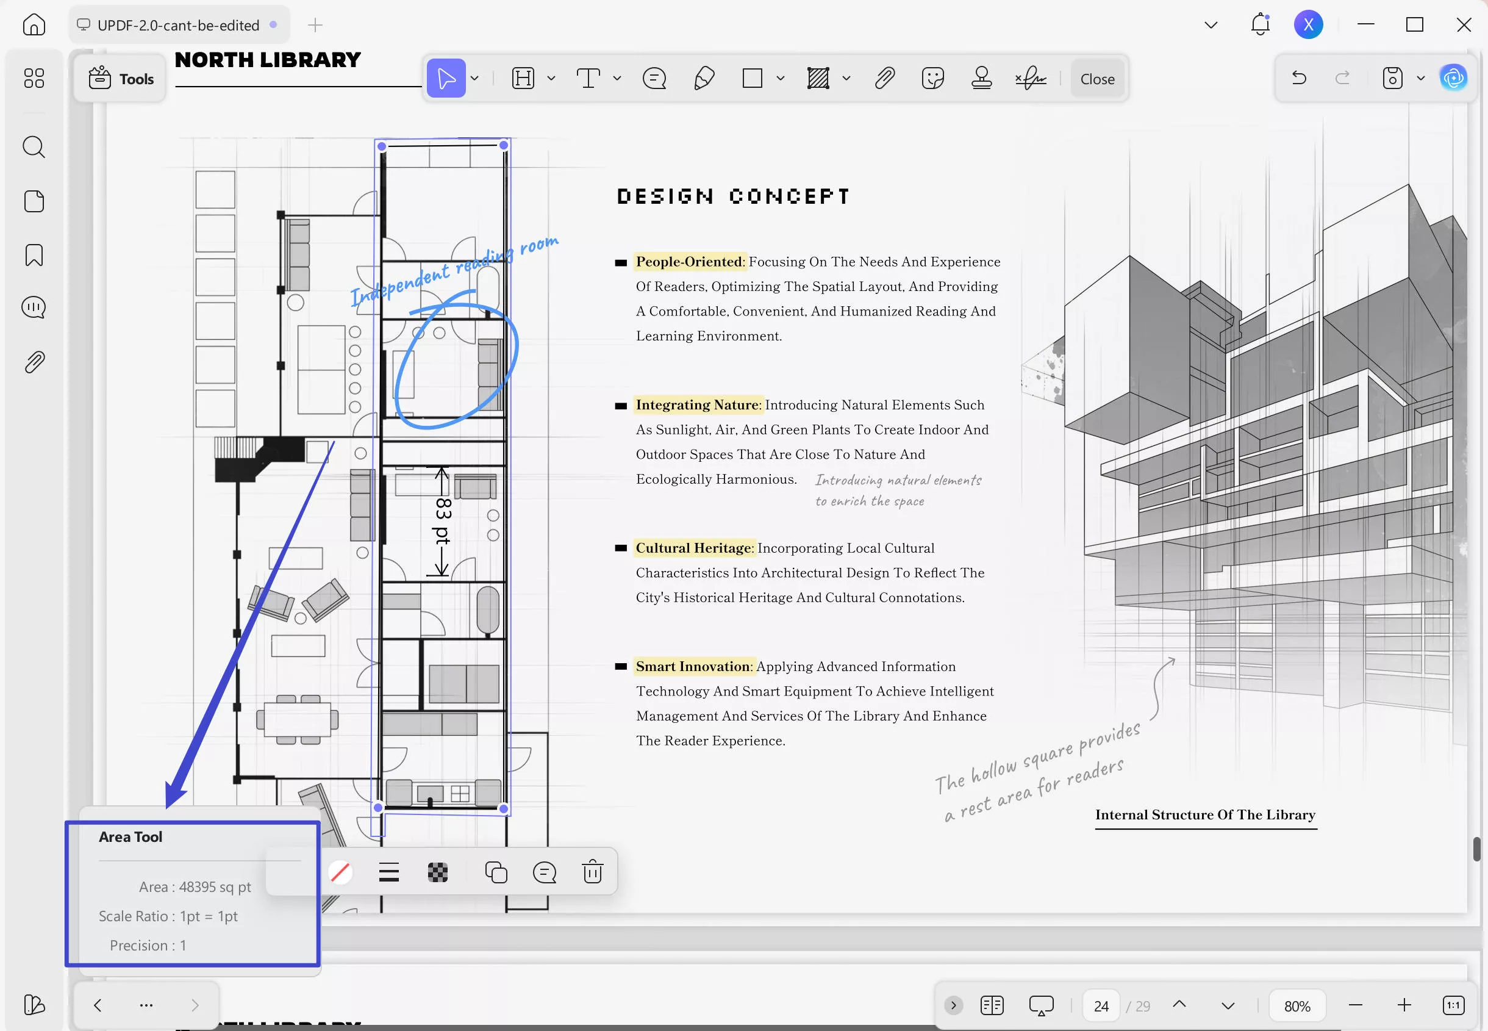Open the comment note tool
1488x1031 pixels.
tap(654, 79)
